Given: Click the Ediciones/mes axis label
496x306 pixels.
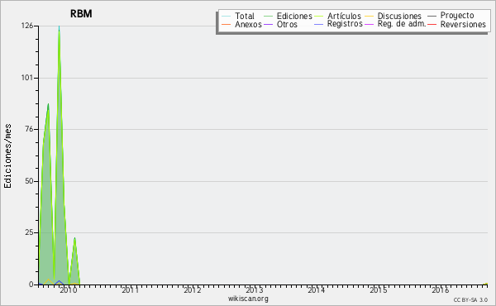Looking at the screenshot, I should 7,156.
